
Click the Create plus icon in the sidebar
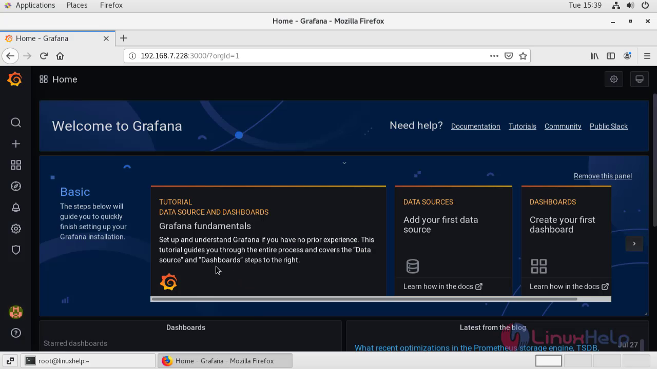coord(16,144)
